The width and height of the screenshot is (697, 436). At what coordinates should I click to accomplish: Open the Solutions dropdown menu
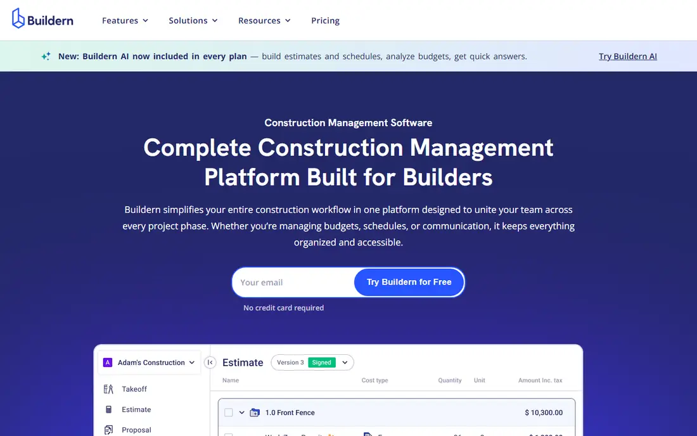click(193, 20)
